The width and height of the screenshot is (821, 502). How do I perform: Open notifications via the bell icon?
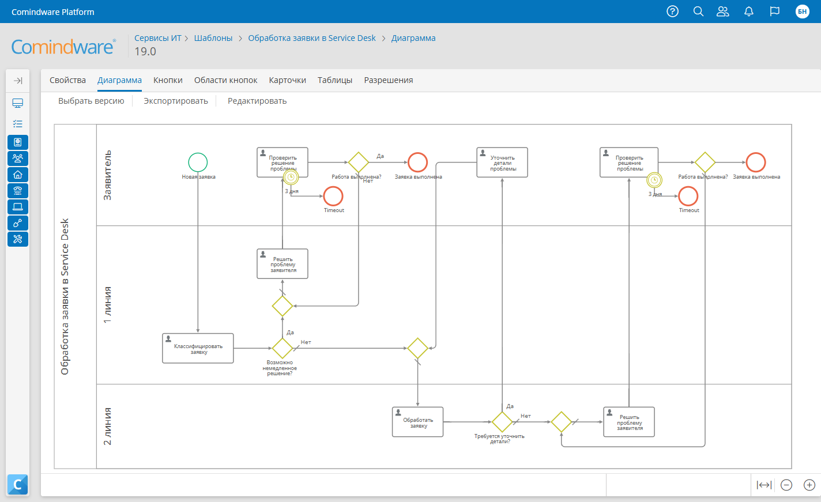(748, 11)
